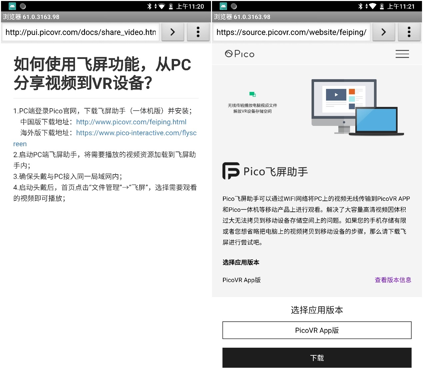Click the small green wireless transfer icon
This screenshot has width=423, height=375.
(252, 95)
